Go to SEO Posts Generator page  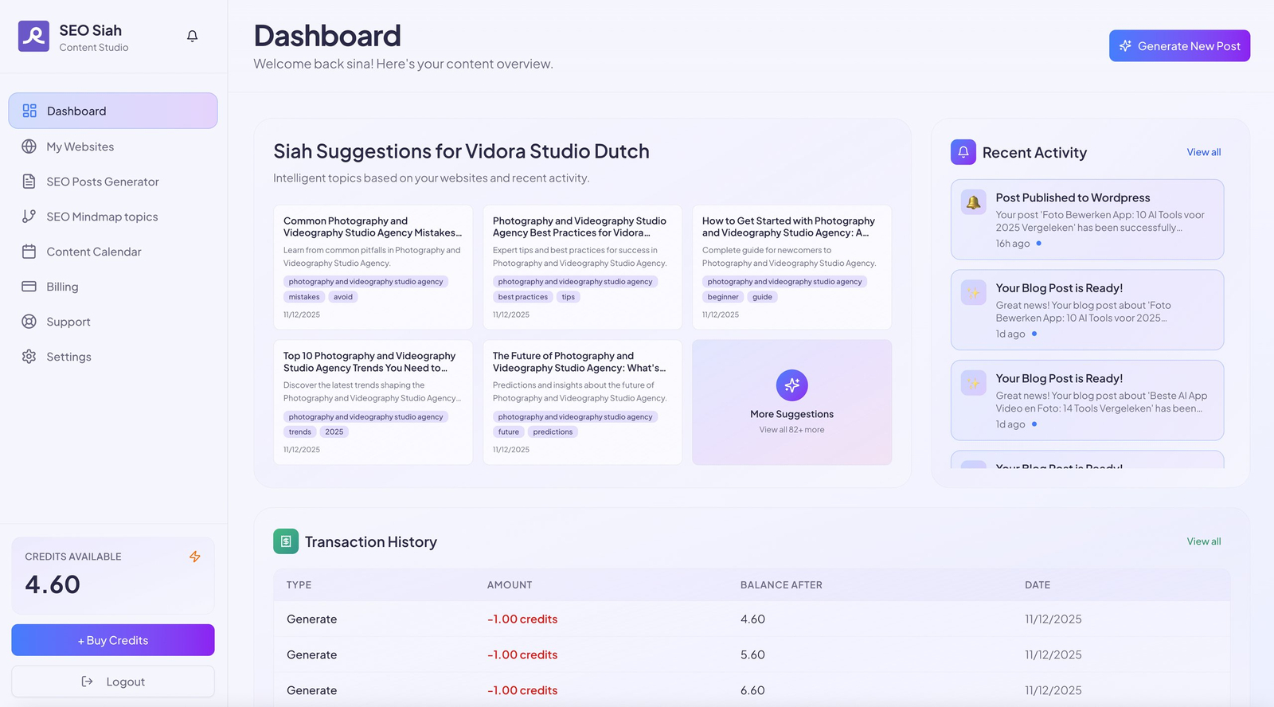click(x=102, y=182)
